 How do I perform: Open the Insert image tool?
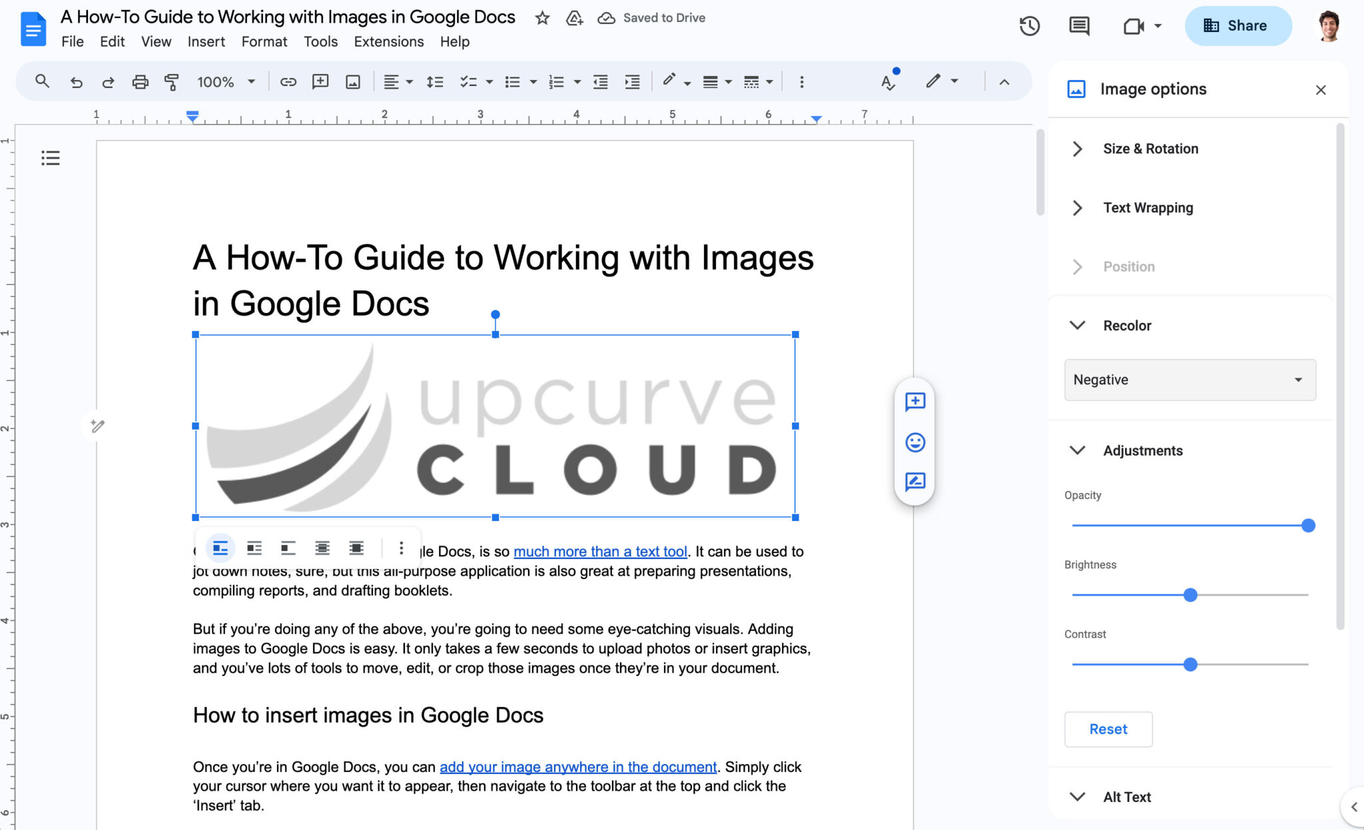[353, 81]
